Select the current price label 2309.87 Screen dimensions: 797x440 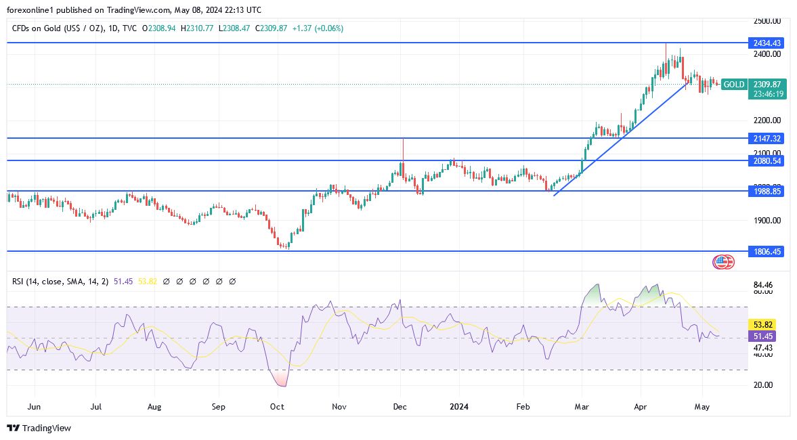[768, 85]
